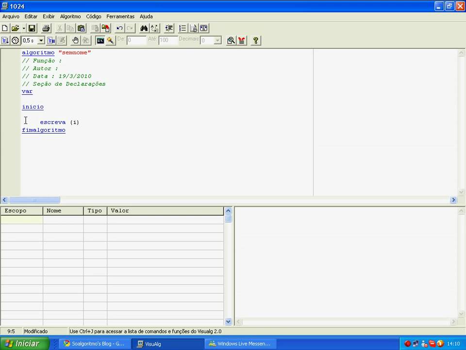Open the Ferramentas menu
The height and width of the screenshot is (350, 466).
coord(120,17)
